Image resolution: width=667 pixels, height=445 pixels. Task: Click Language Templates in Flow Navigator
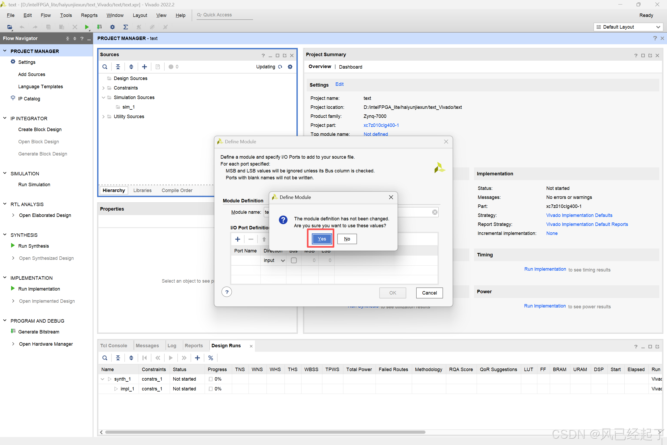pyautogui.click(x=40, y=87)
